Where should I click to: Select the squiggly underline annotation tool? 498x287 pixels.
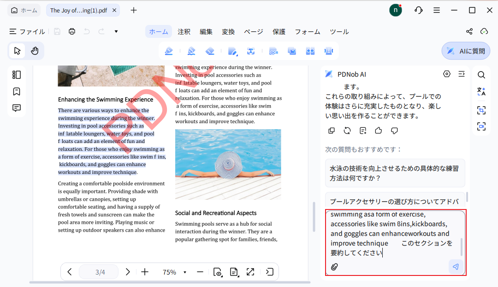coord(191,51)
